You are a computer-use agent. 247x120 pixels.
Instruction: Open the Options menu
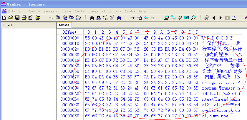115,11
